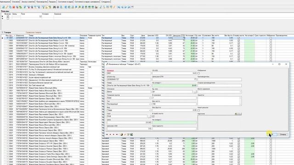Click the Товарная группа column header
Image resolution: width=294 pixels, height=165 pixels.
coord(94,35)
